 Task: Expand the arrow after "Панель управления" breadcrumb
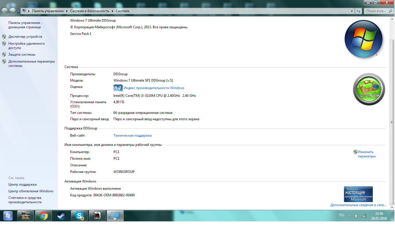(x=67, y=11)
